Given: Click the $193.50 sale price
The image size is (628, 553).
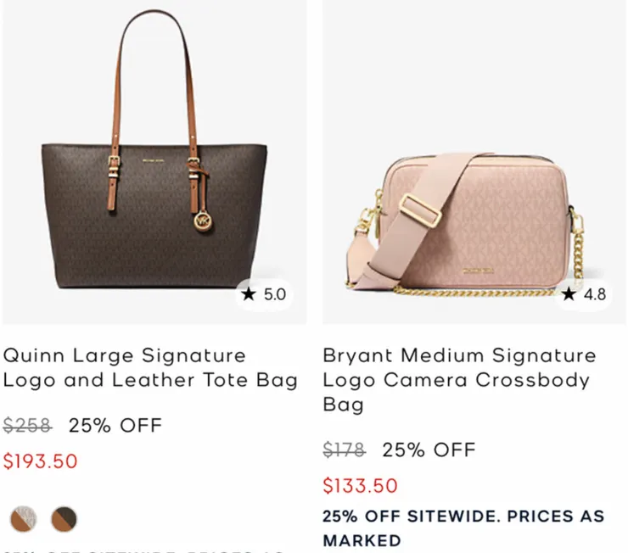Looking at the screenshot, I should pos(40,461).
